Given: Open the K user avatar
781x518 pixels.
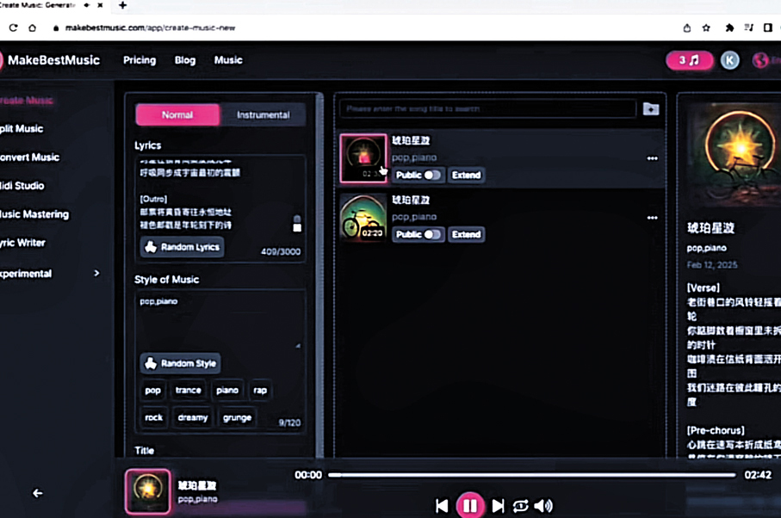Looking at the screenshot, I should tap(729, 60).
